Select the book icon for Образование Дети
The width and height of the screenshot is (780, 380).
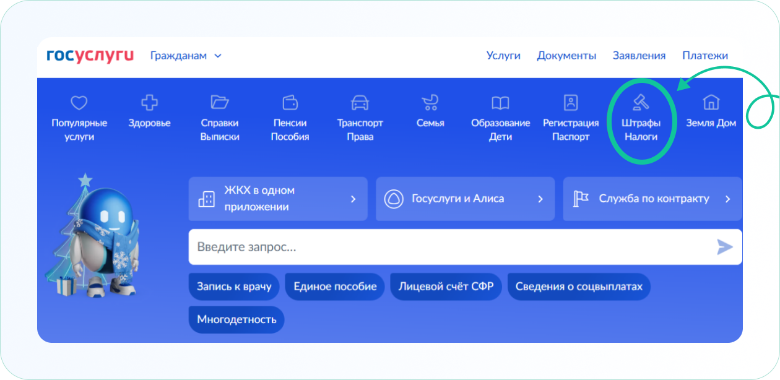tap(500, 102)
